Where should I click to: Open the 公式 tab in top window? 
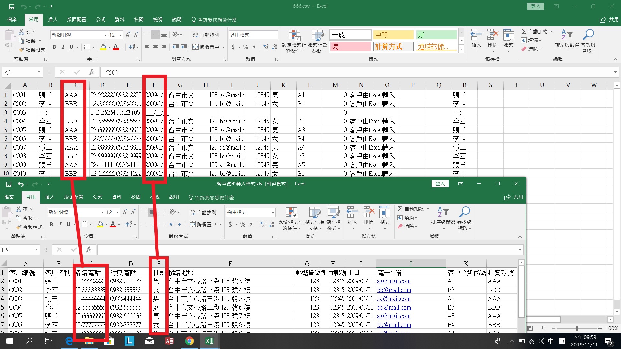tap(100, 20)
